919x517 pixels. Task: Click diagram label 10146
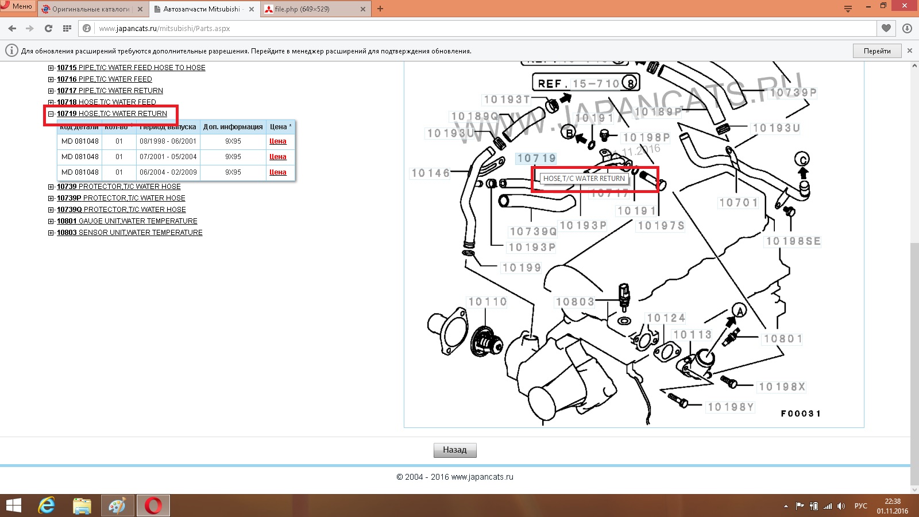click(431, 173)
